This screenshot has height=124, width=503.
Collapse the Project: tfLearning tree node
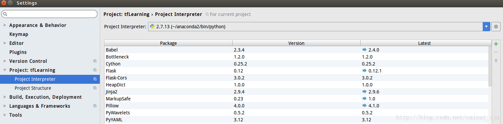point(5,70)
